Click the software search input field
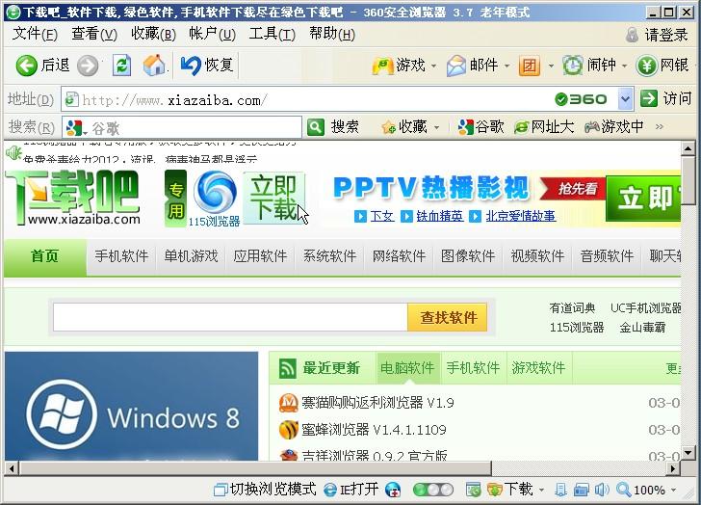 coord(230,318)
